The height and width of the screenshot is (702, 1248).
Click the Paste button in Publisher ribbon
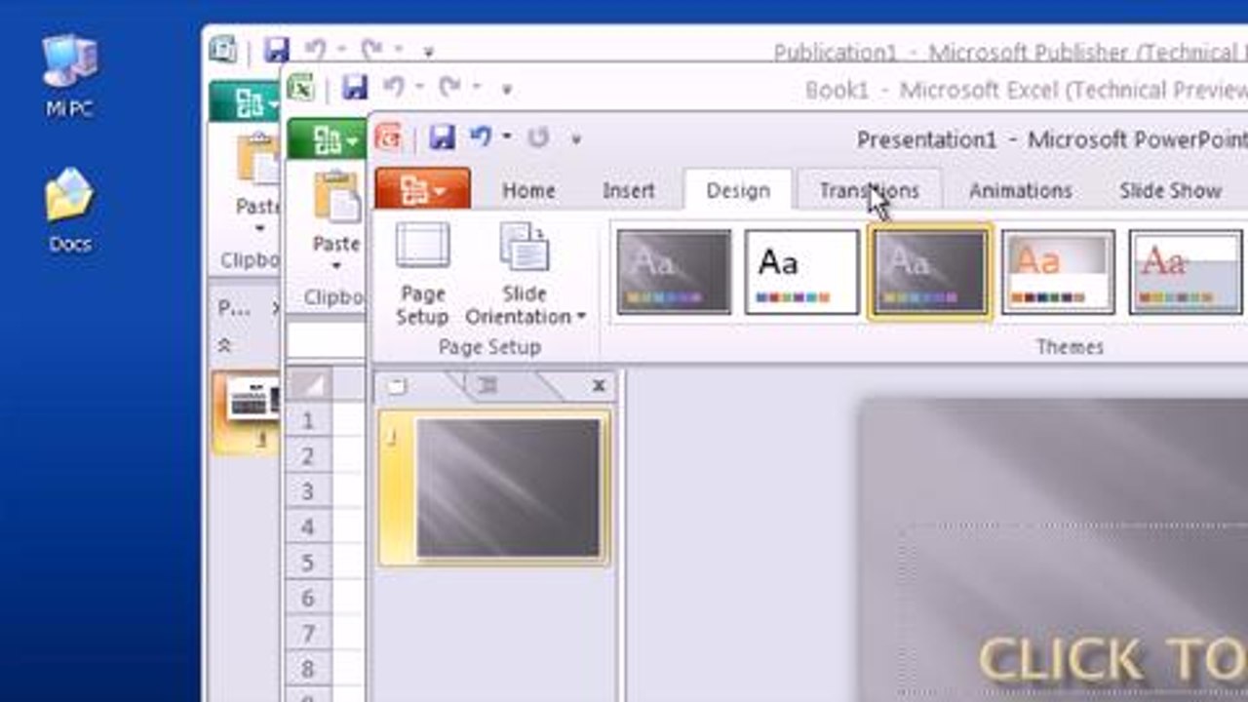257,183
